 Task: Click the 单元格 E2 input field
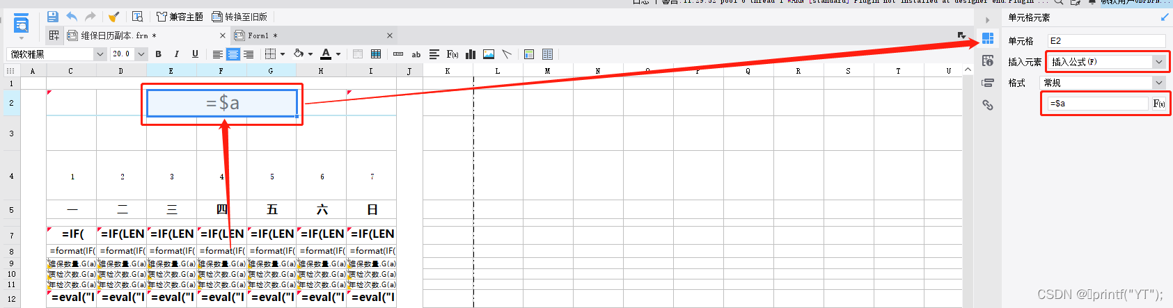point(1106,41)
